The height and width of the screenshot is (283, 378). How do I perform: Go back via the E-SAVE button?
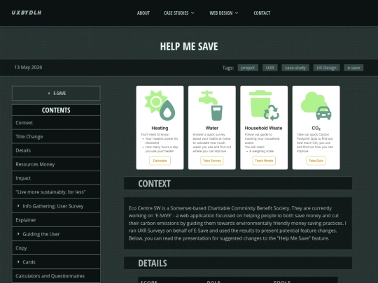[x=56, y=93]
